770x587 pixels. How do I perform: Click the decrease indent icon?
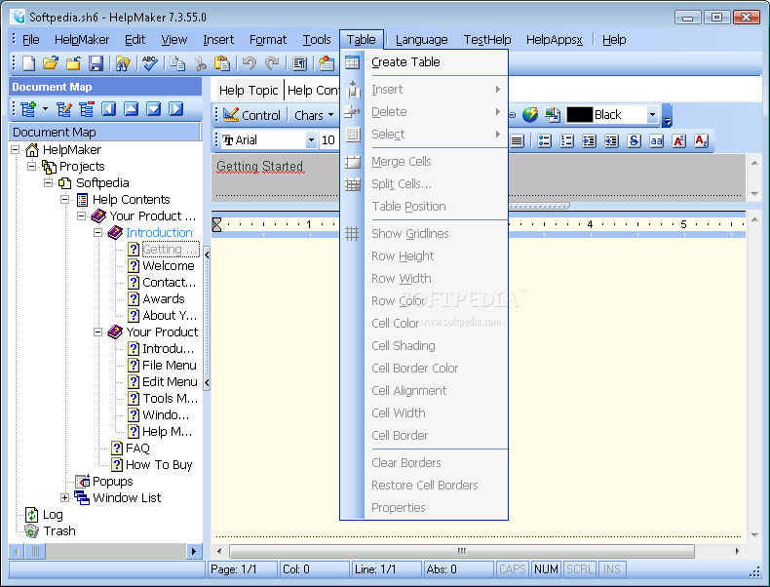click(611, 141)
